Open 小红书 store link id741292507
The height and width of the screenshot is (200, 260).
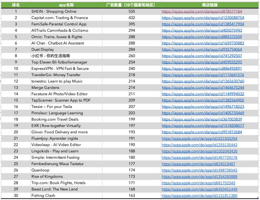(202, 56)
